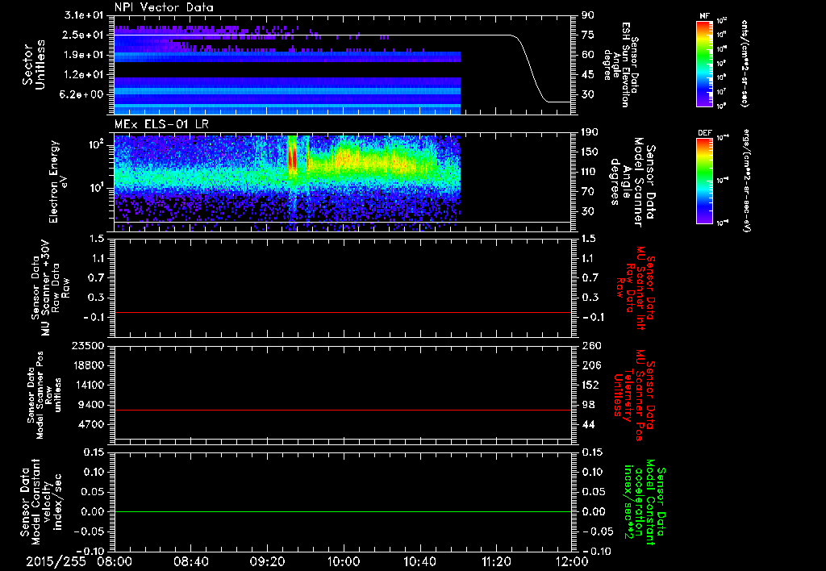Screen dimensions: 826x571
Task: Click the Sector Unitless axis label
Action: point(34,65)
